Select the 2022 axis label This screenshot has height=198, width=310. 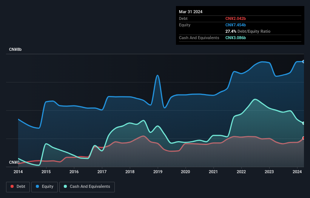pos(241,172)
